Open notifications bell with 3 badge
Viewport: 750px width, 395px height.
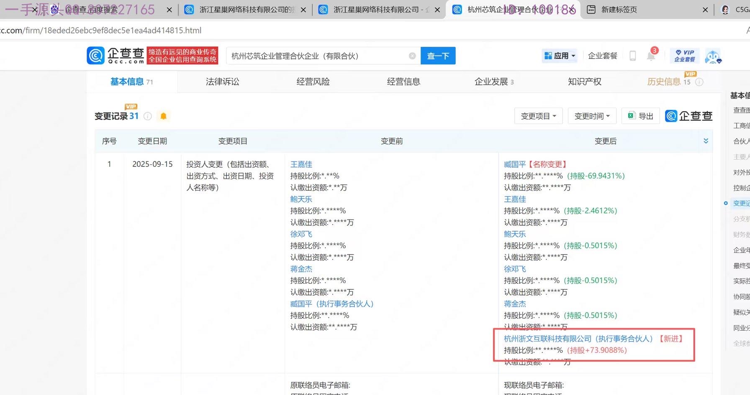click(x=651, y=56)
